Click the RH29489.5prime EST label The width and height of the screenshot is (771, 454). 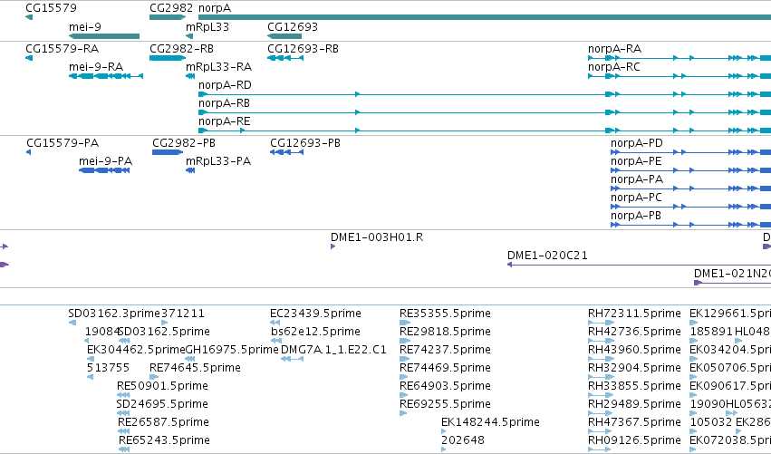634,404
